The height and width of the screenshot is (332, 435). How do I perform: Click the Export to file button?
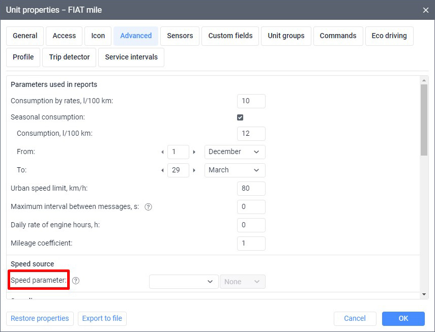(x=102, y=318)
